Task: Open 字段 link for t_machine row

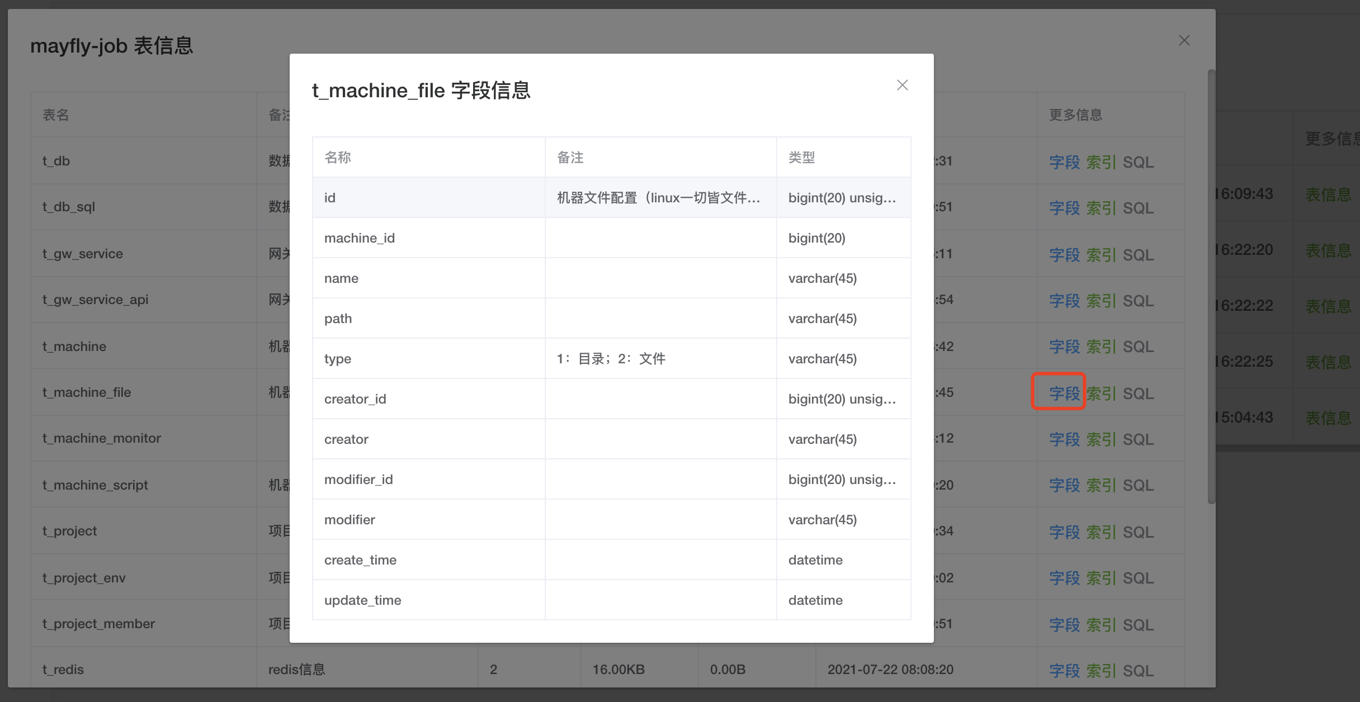Action: tap(1064, 347)
